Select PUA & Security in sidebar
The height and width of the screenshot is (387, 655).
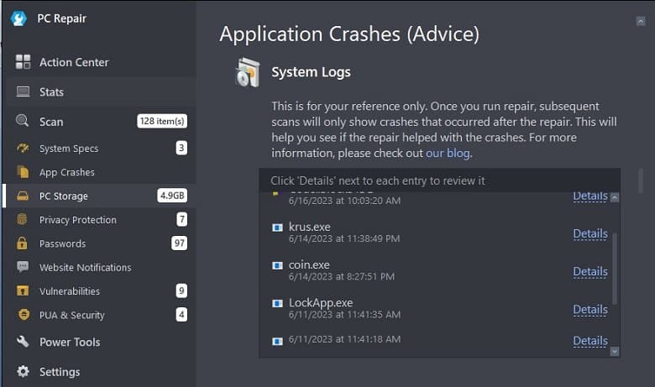coord(99,315)
